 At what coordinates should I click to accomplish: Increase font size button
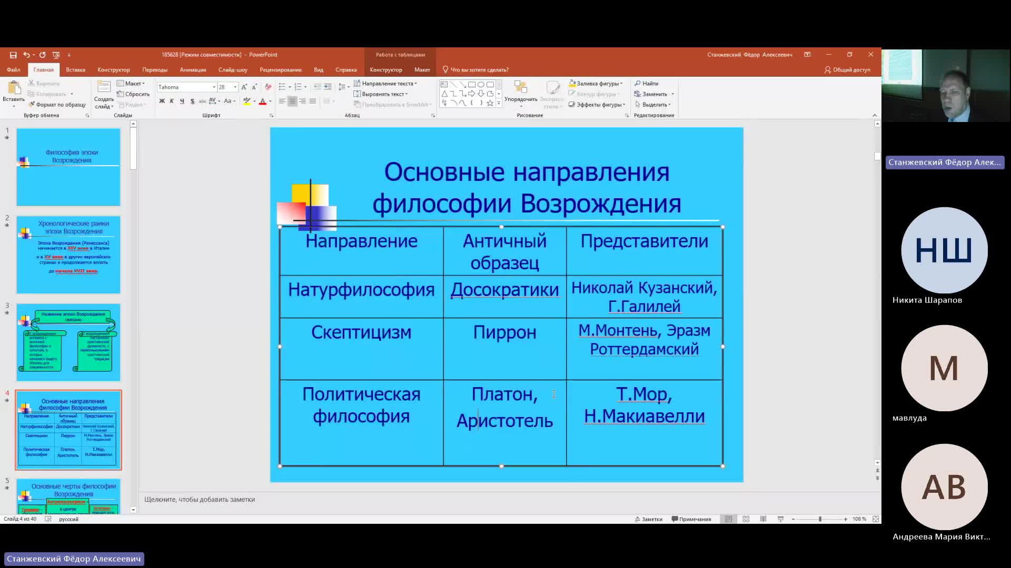point(244,87)
